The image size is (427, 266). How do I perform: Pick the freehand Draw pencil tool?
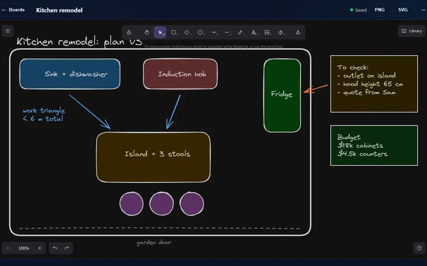pos(240,32)
